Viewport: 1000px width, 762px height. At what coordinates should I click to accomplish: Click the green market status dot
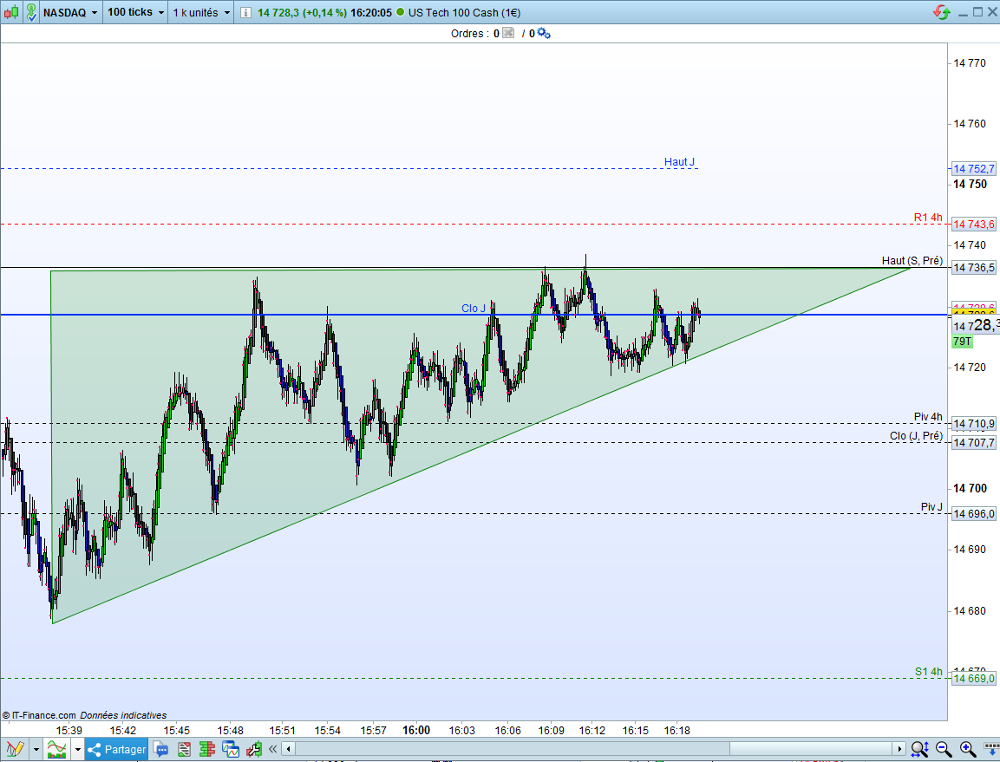click(401, 12)
